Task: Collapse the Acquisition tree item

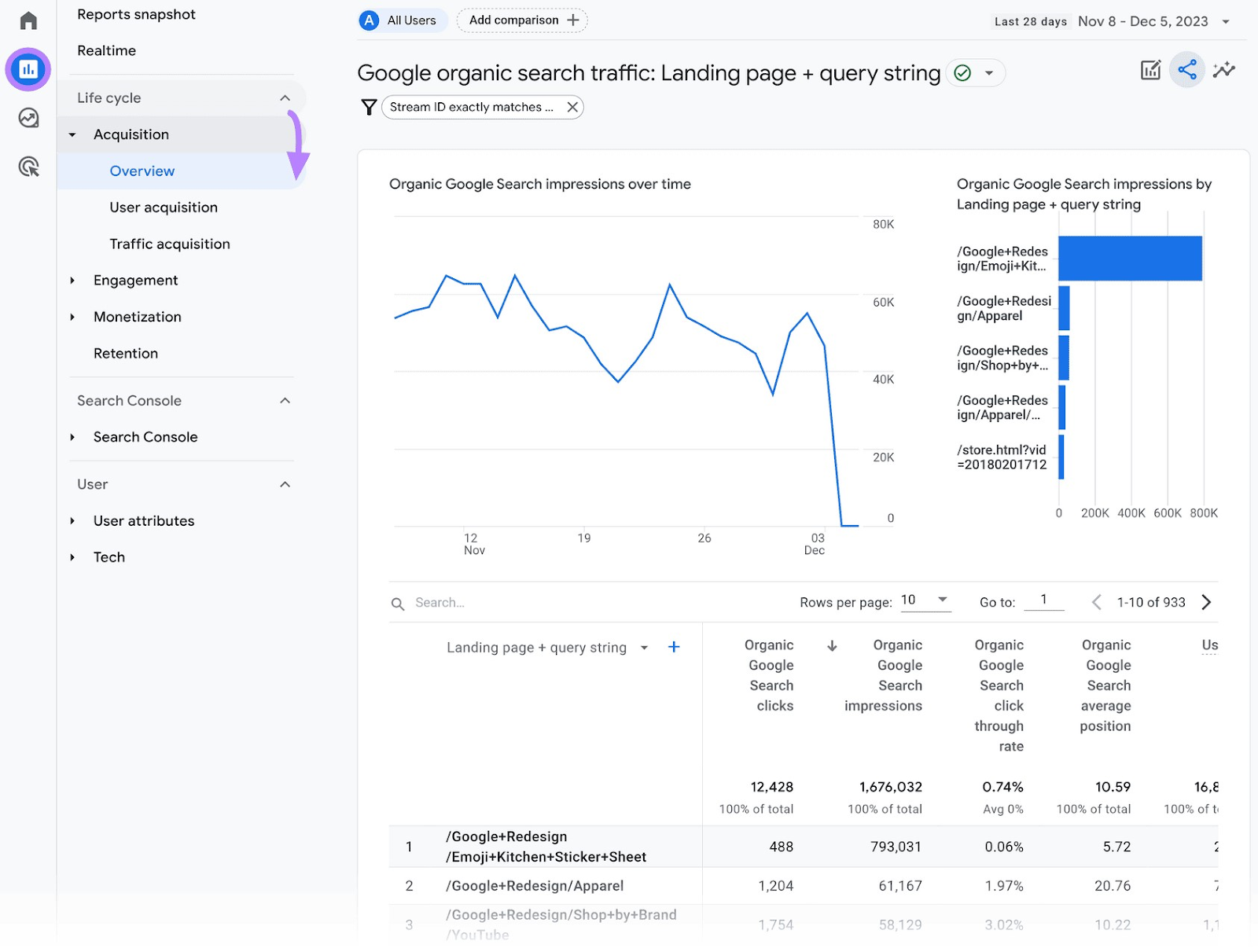Action: [72, 135]
